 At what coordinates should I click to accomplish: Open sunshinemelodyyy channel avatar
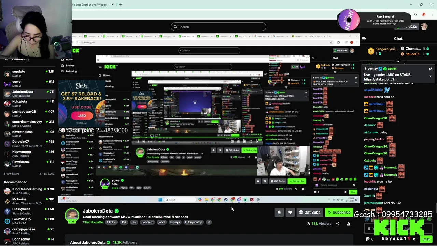coord(7,124)
